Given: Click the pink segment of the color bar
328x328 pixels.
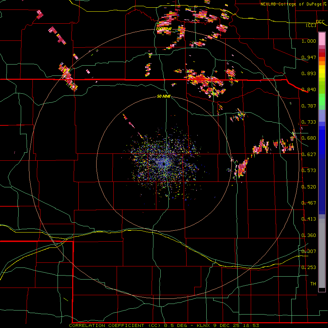Looking at the screenshot, I should point(322,39).
